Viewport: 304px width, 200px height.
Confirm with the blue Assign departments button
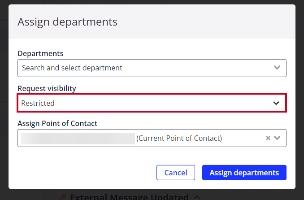click(x=244, y=173)
